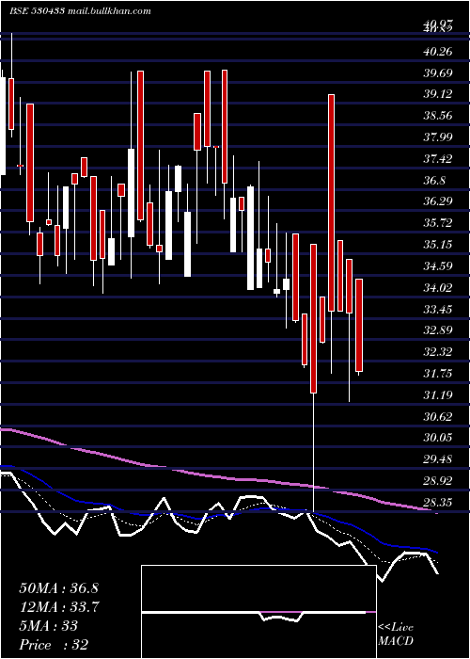Click the 39.69 price axis label
This screenshot has height=659, width=470.
(x=438, y=73)
